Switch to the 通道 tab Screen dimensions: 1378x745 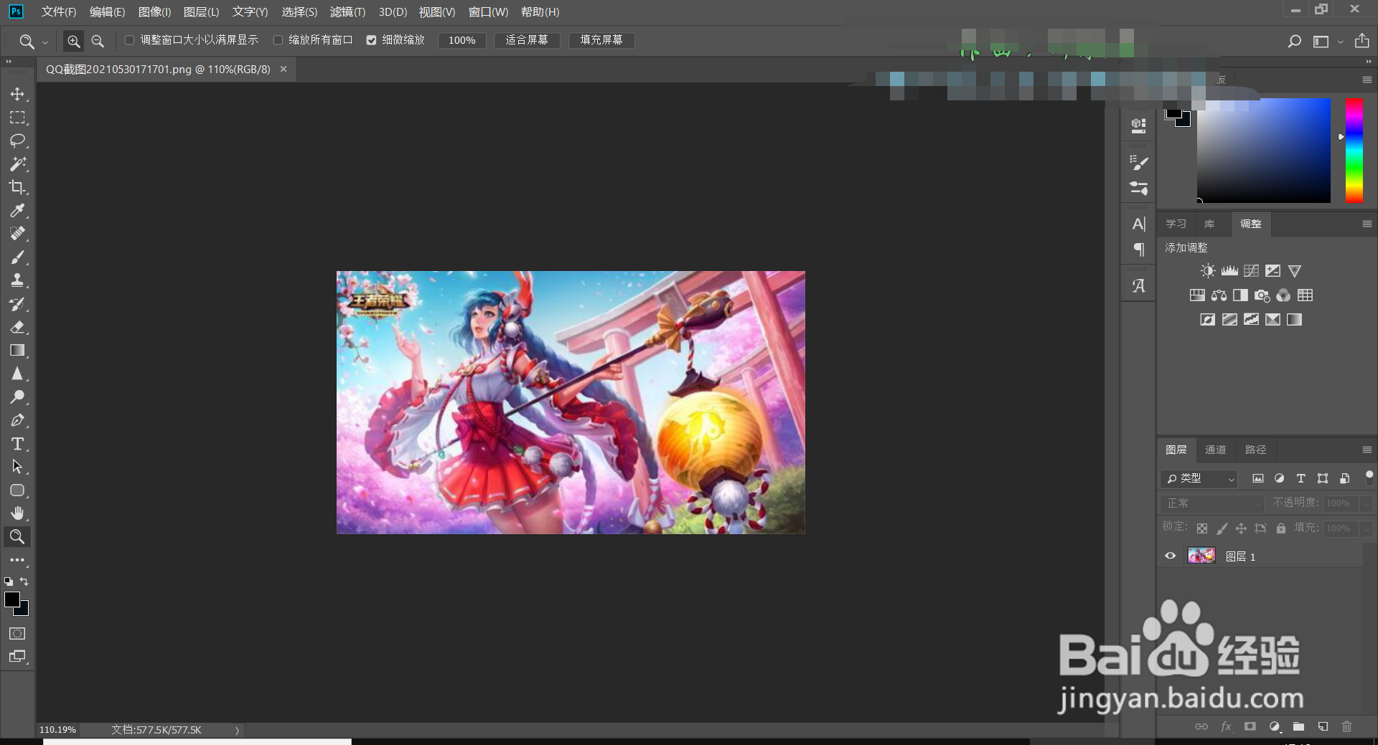1215,450
